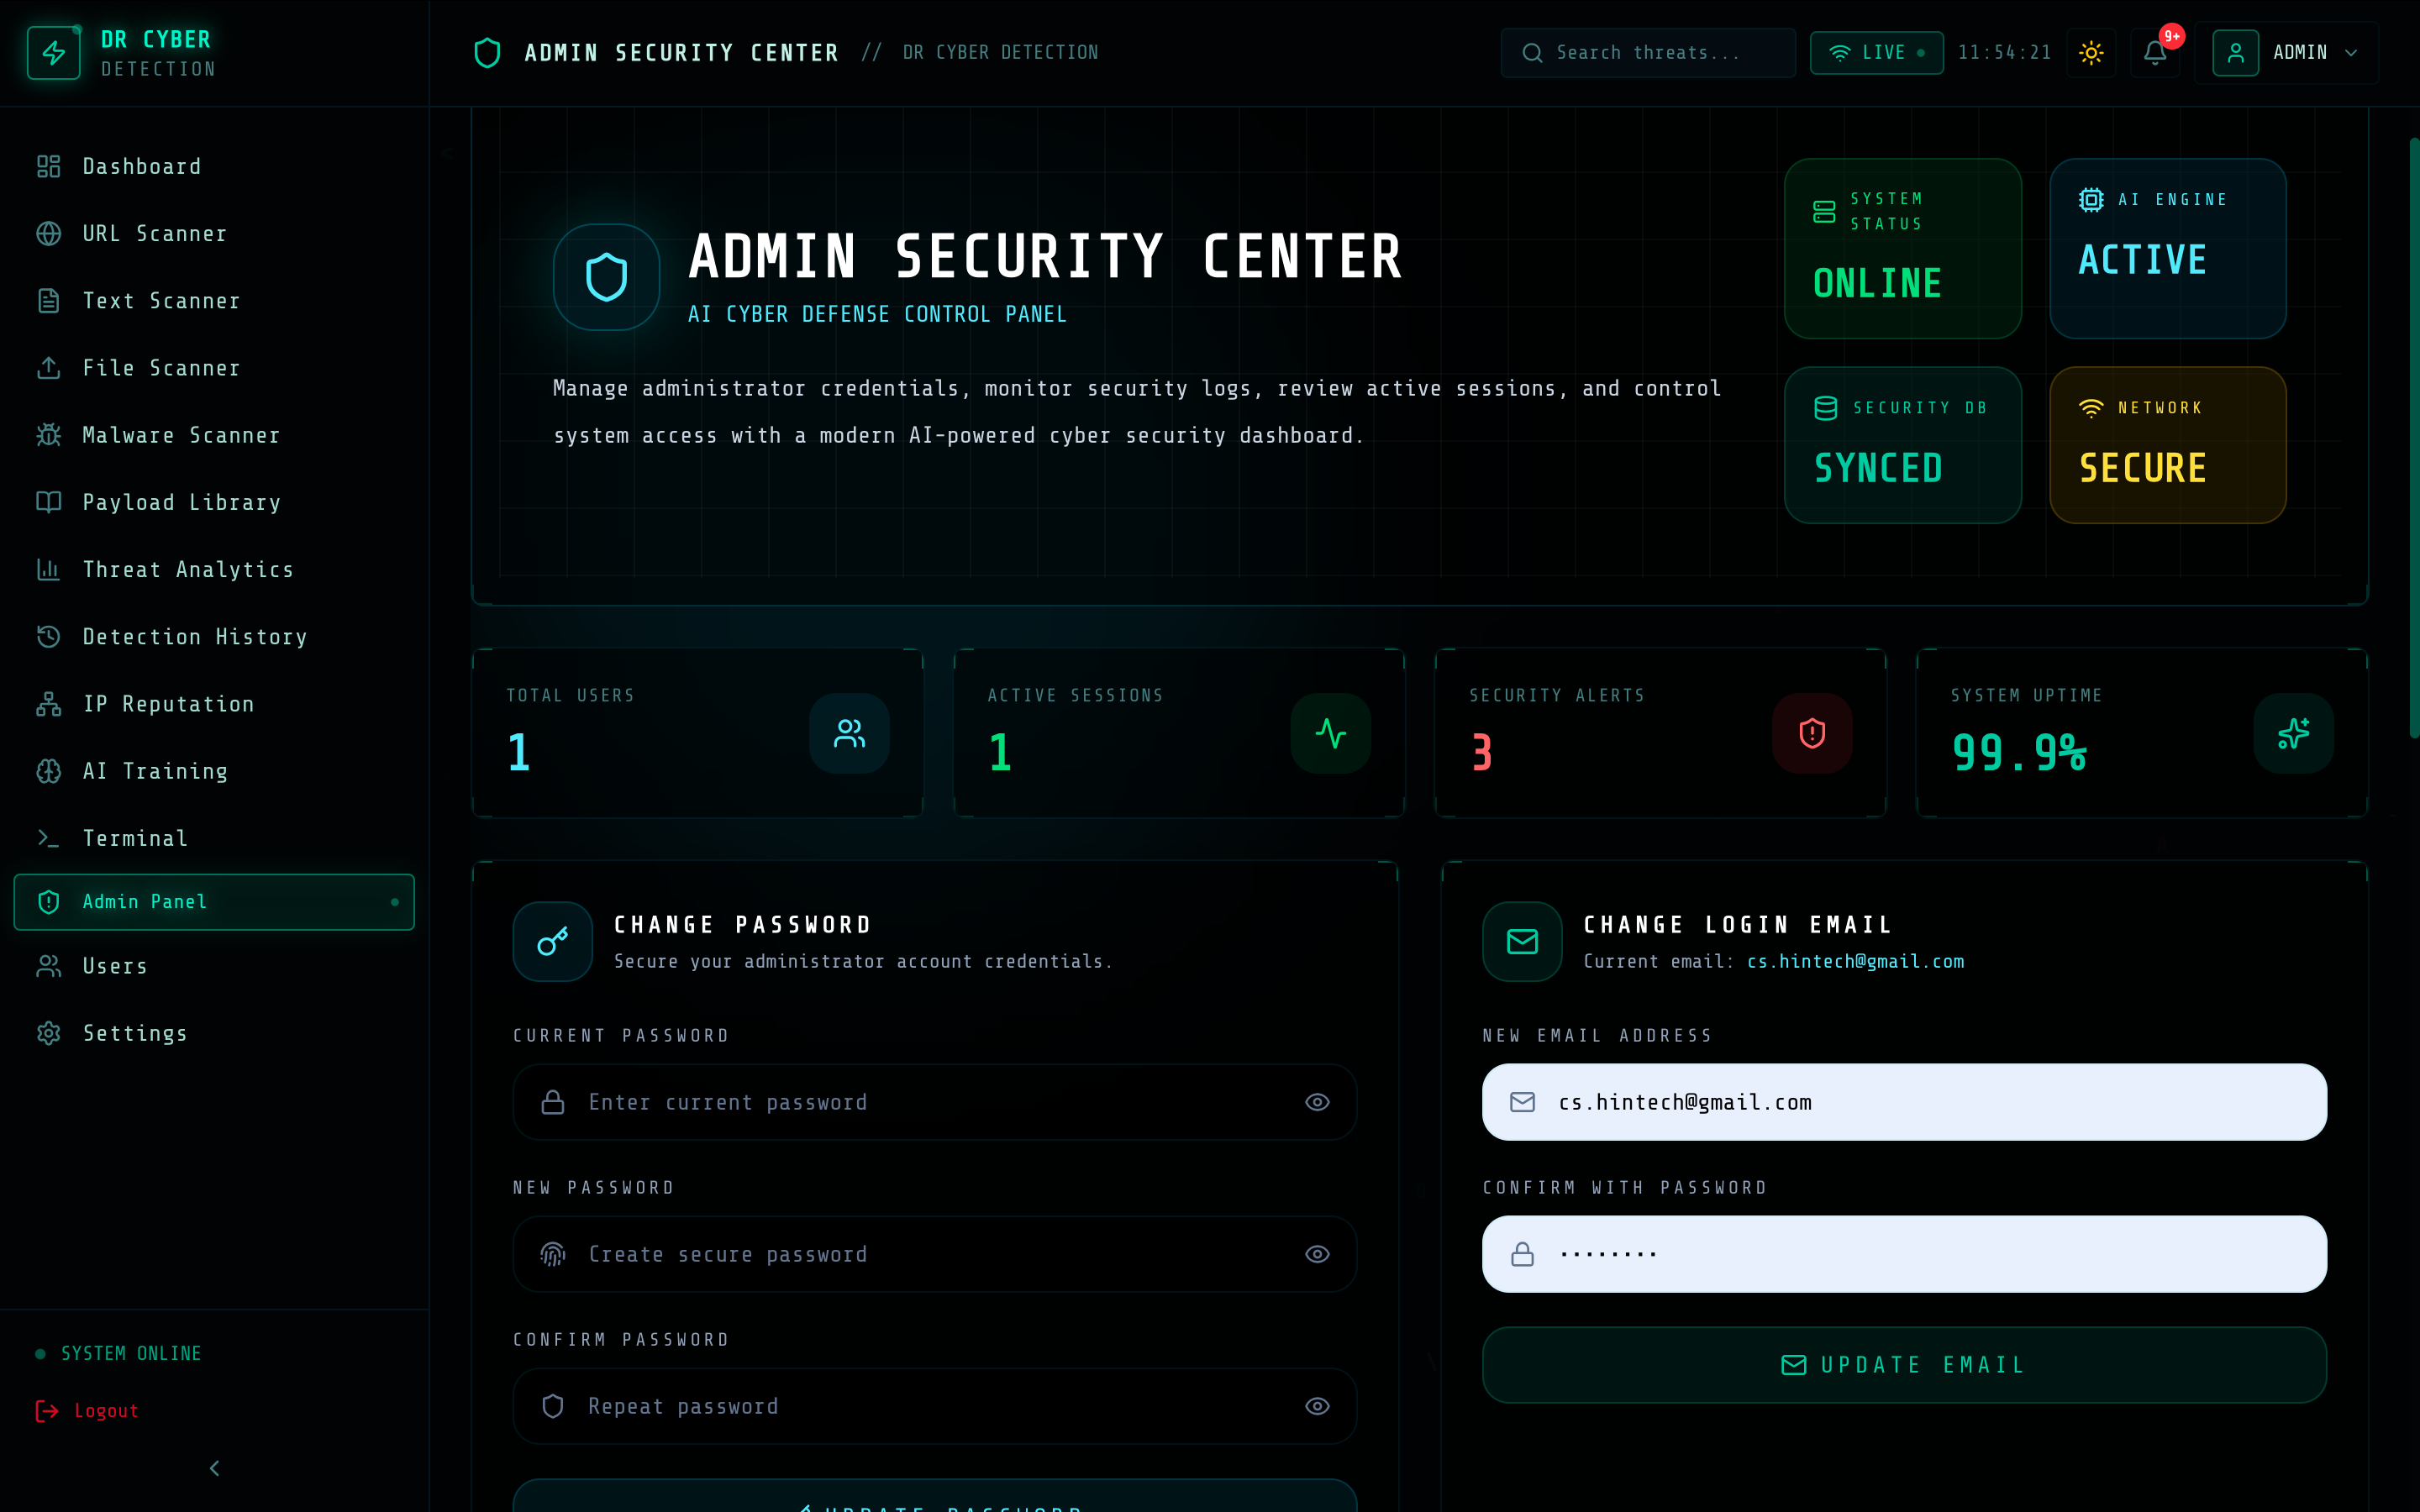The height and width of the screenshot is (1512, 2420).
Task: Click the AI Training brain icon
Action: [x=48, y=771]
